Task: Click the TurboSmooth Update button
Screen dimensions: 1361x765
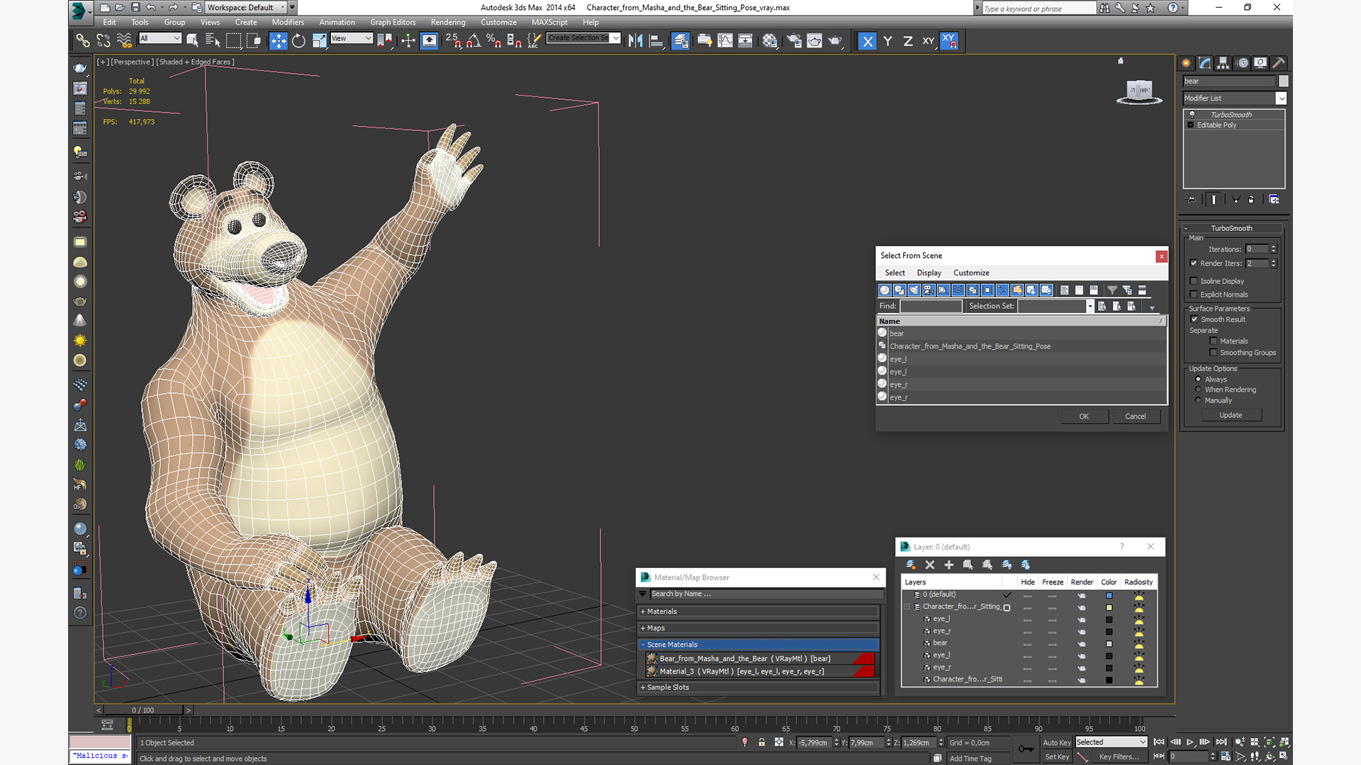Action: coord(1231,415)
